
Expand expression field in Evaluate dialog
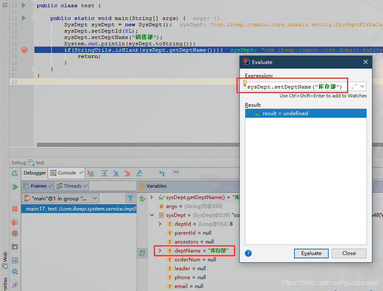354,86
